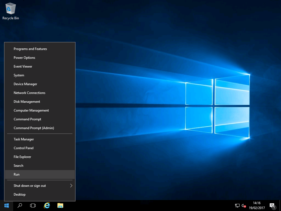Expand Shut down or sign out submenu
The image size is (281, 211).
40,186
